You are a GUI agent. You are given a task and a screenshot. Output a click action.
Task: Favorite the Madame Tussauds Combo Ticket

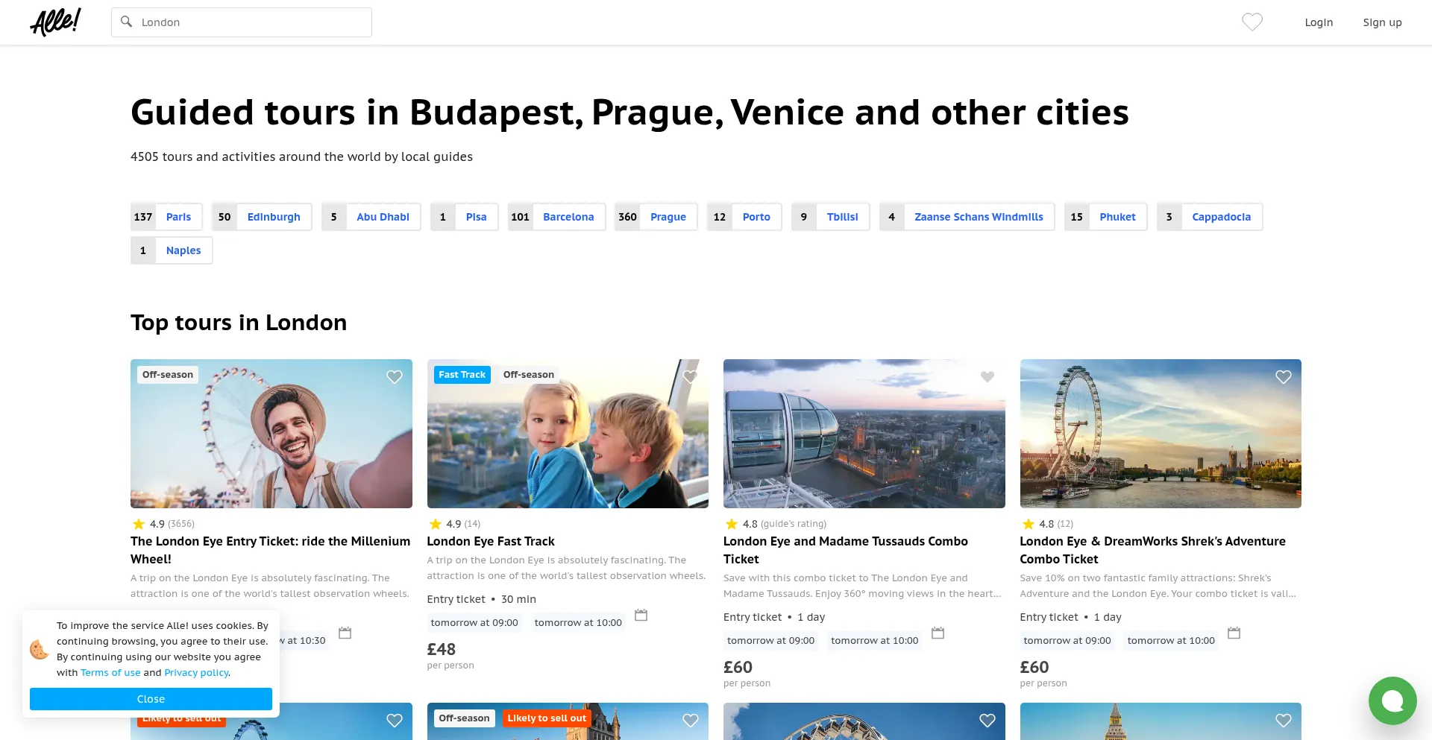(987, 377)
